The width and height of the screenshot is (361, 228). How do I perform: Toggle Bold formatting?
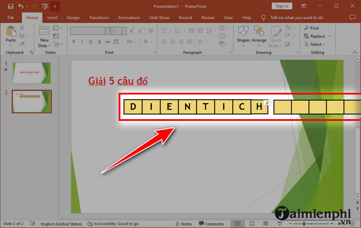(74, 42)
